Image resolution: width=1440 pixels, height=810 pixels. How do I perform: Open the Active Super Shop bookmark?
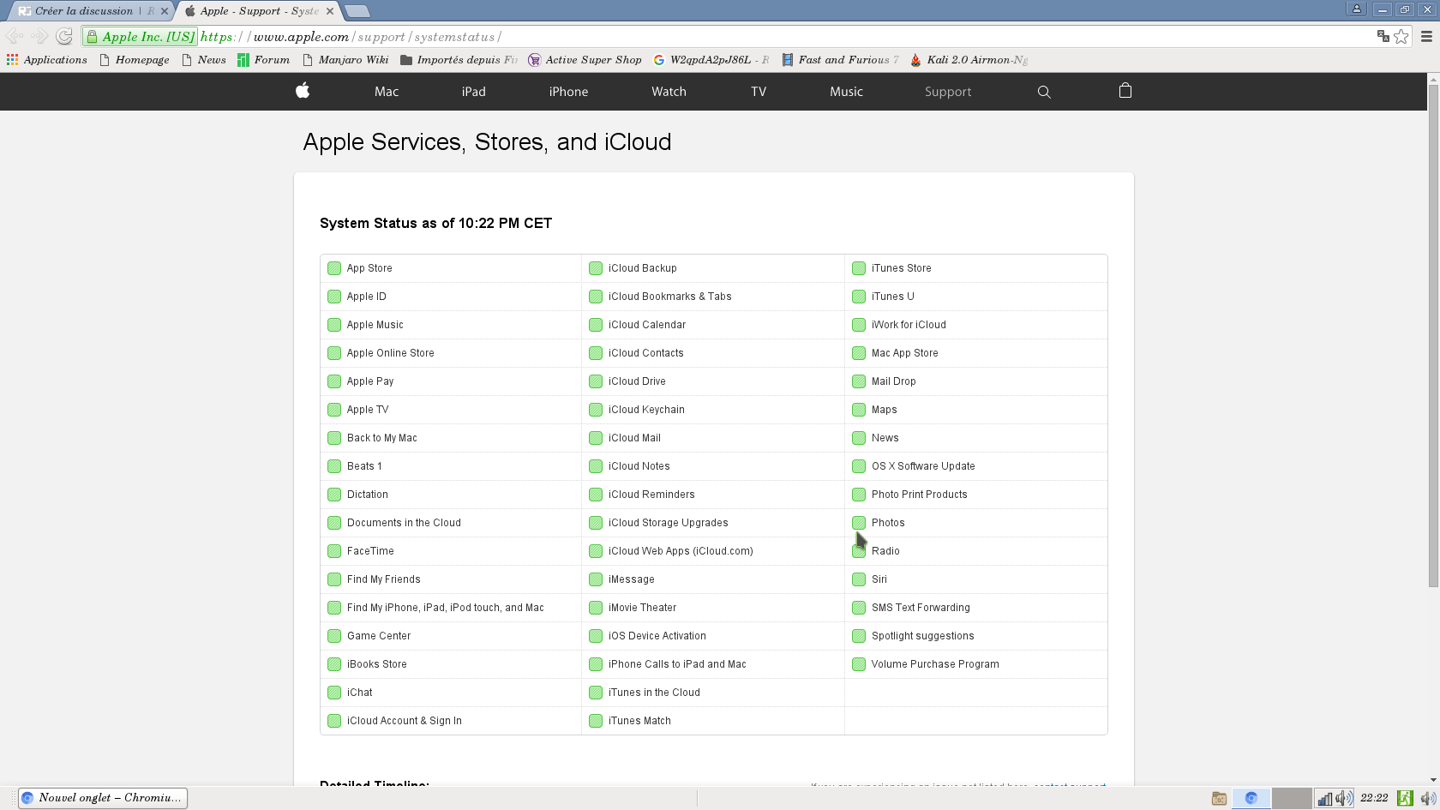click(x=585, y=59)
